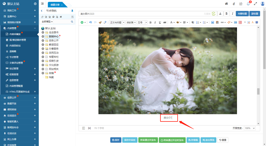
Task: Open 内容回收站 in the sidebar menu
Action: [x=15, y=46]
